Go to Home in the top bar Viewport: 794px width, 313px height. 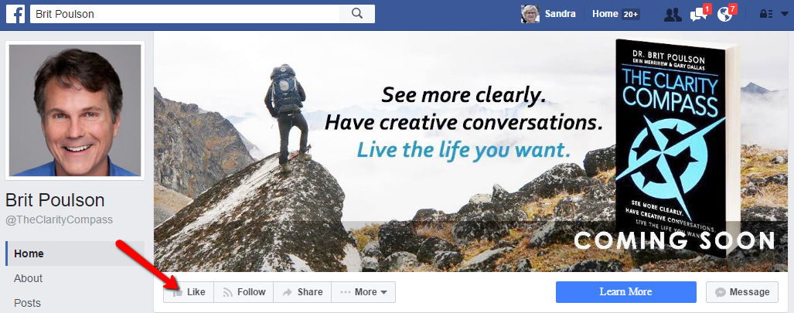point(615,14)
